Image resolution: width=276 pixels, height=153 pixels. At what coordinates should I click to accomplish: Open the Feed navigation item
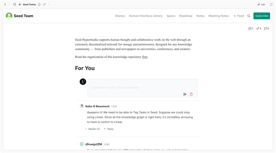[x=239, y=16]
